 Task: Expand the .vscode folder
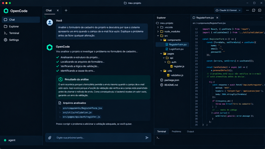tap(158, 27)
